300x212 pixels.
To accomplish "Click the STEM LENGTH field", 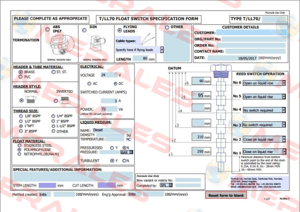I will pos(47,185).
